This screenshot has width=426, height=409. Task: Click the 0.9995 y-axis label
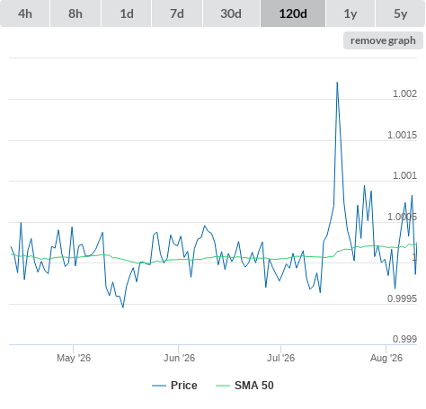(x=402, y=298)
